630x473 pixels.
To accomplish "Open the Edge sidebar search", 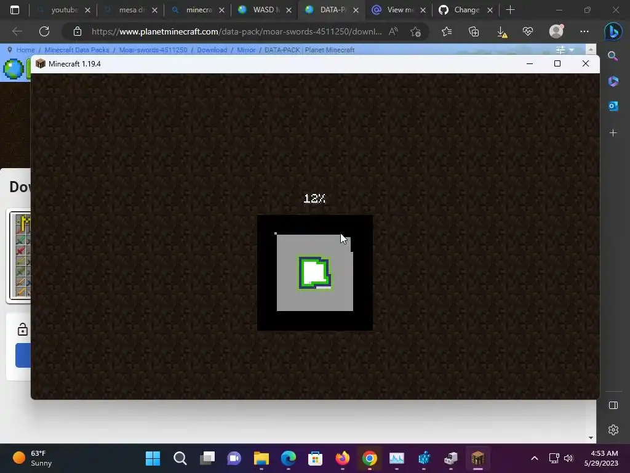I will coord(613,56).
